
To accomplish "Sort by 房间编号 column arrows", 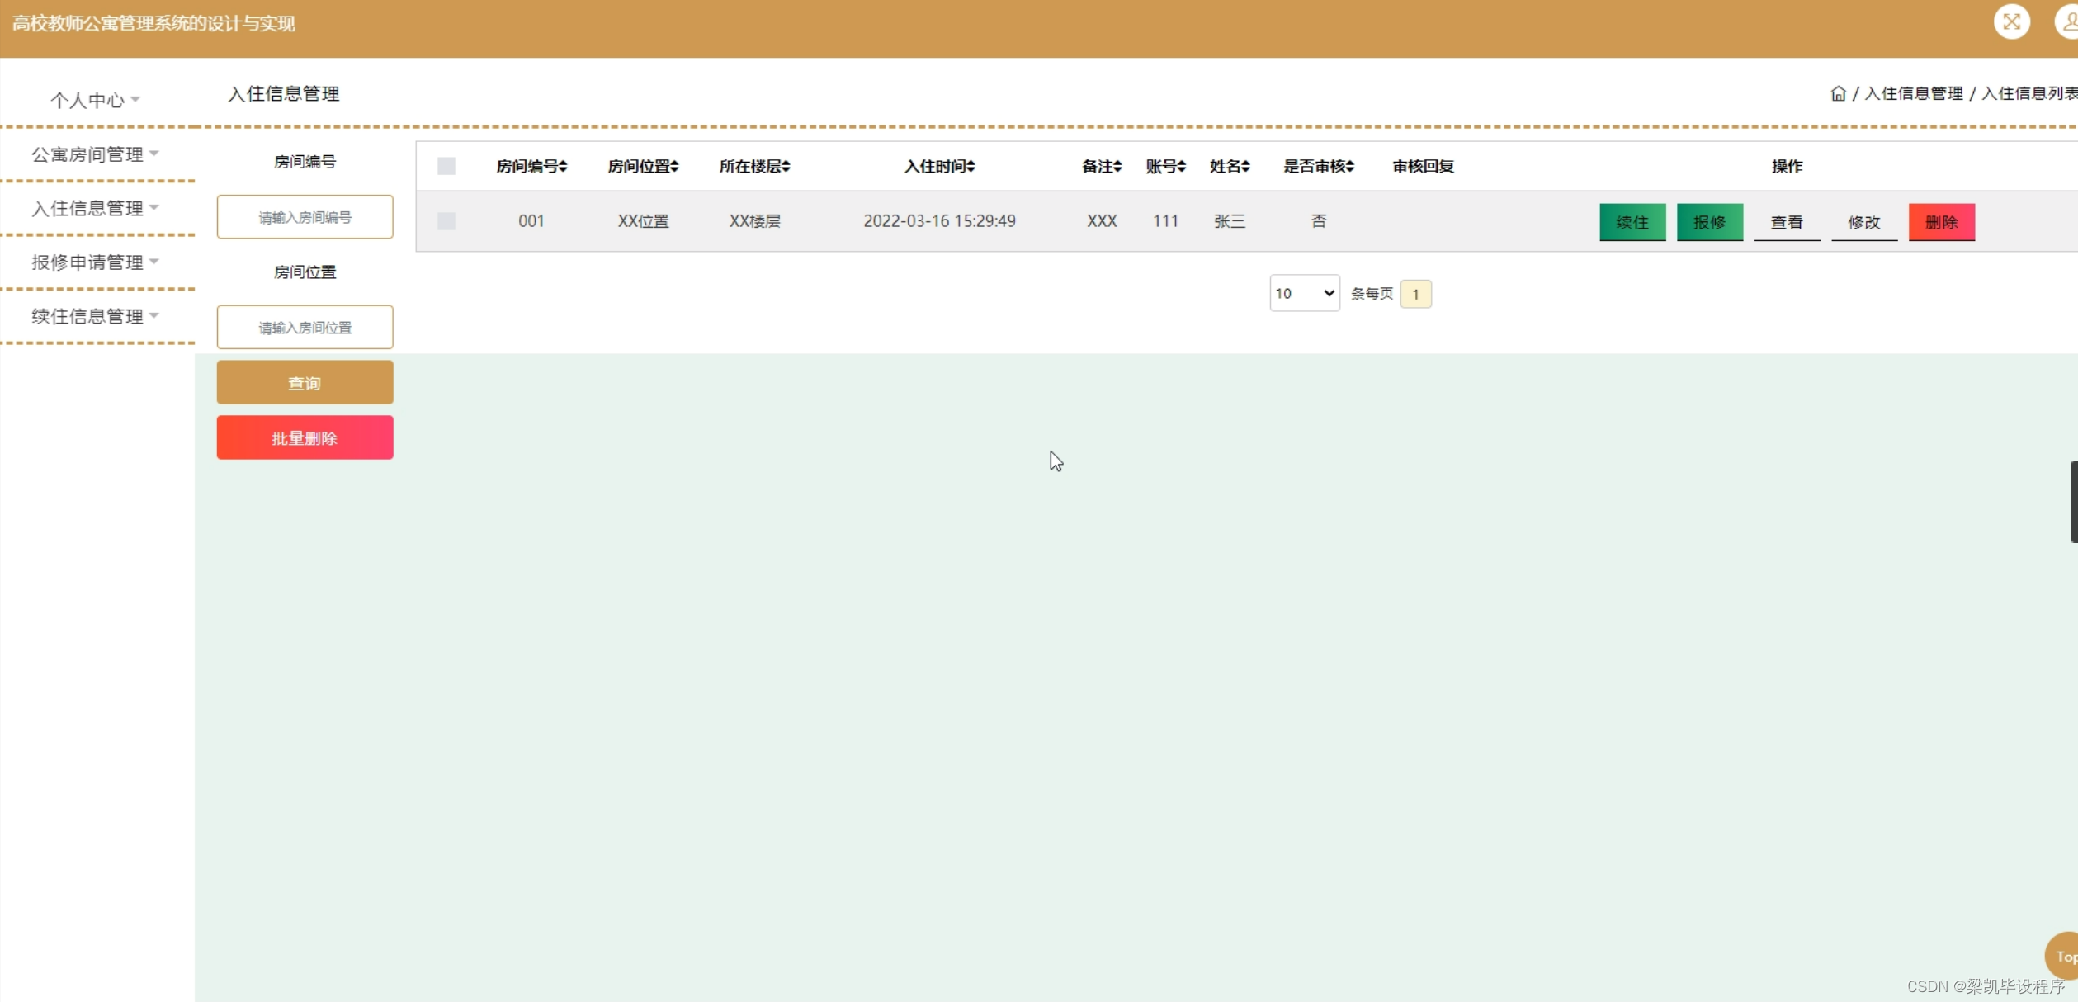I will (x=563, y=166).
